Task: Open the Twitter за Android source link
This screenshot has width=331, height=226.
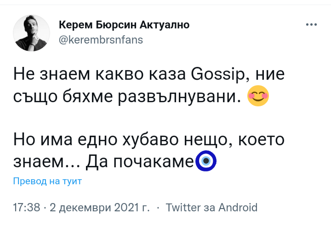Action: coord(211,207)
